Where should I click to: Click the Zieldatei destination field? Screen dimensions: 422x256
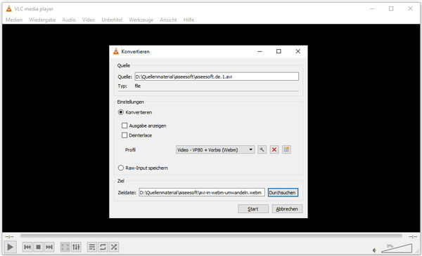[202, 192]
